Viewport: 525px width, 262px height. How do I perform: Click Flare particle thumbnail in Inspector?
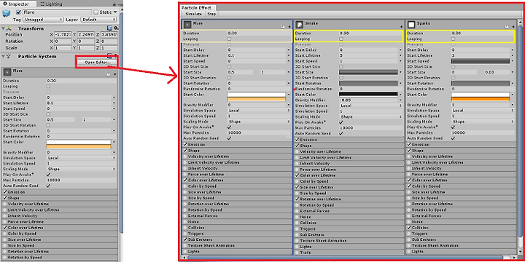7,73
